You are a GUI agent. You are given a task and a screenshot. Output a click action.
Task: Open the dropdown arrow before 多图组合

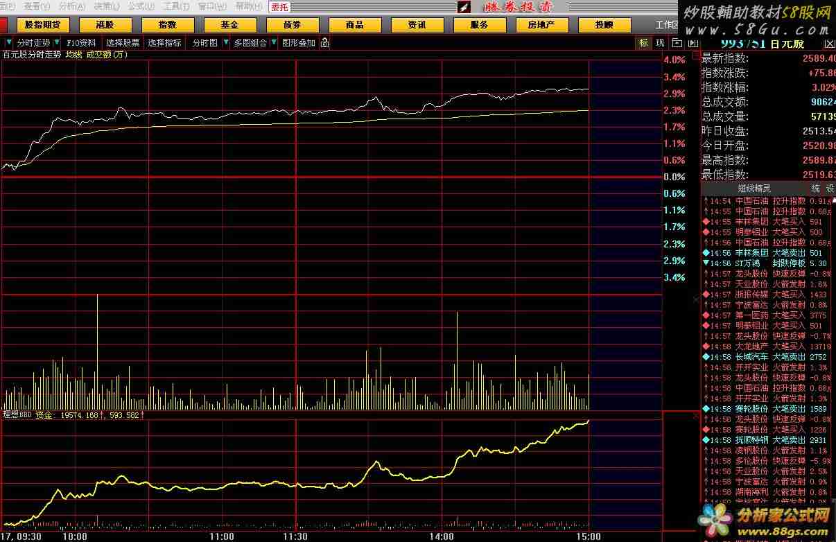227,42
